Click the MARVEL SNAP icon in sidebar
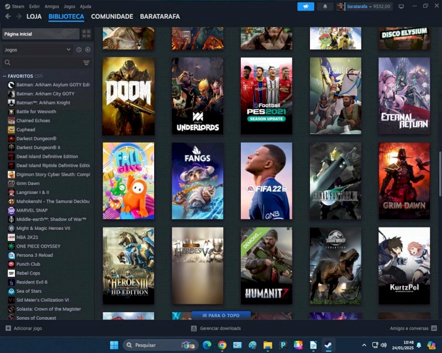The width and height of the screenshot is (442, 353). (x=11, y=210)
